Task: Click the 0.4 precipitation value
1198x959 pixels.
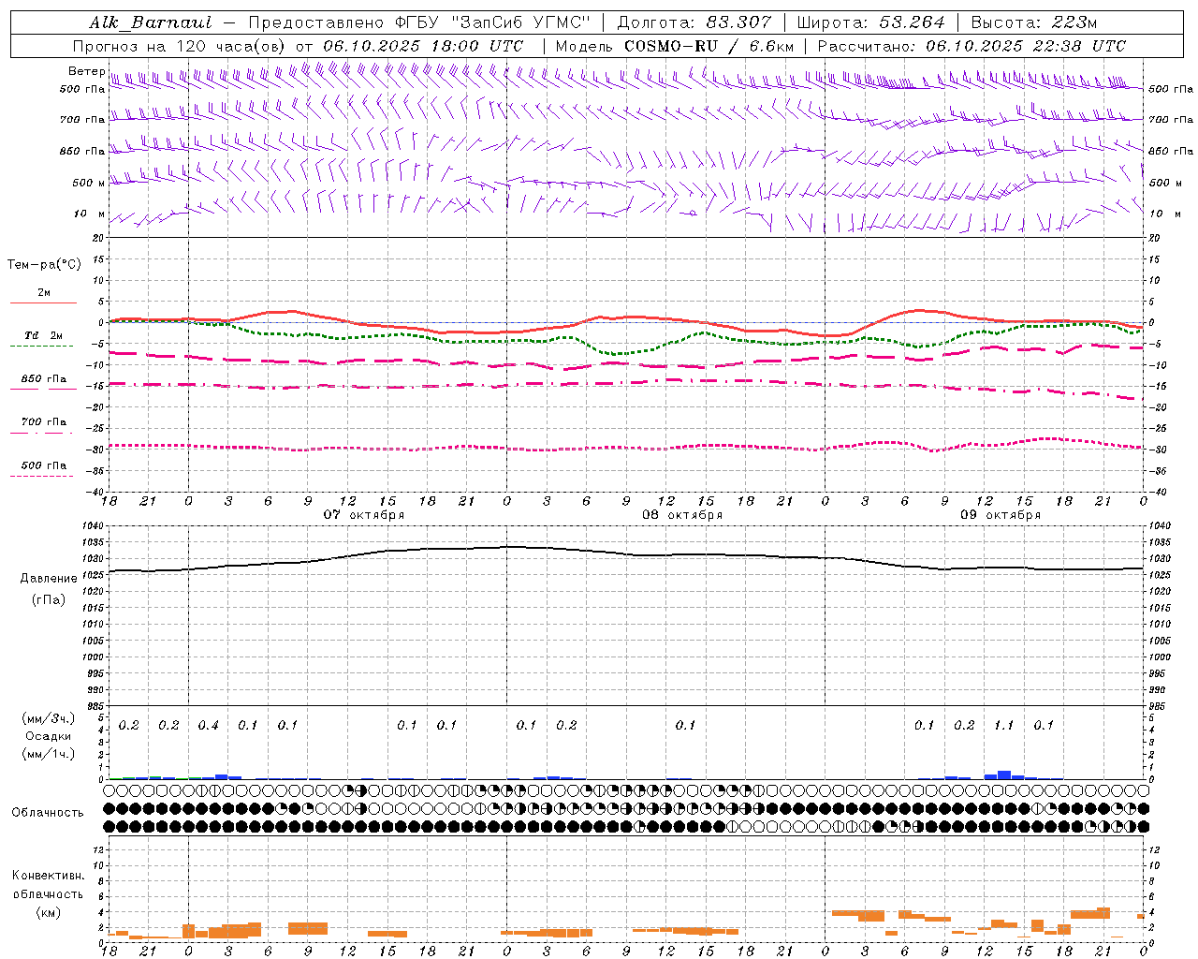Action: point(209,726)
